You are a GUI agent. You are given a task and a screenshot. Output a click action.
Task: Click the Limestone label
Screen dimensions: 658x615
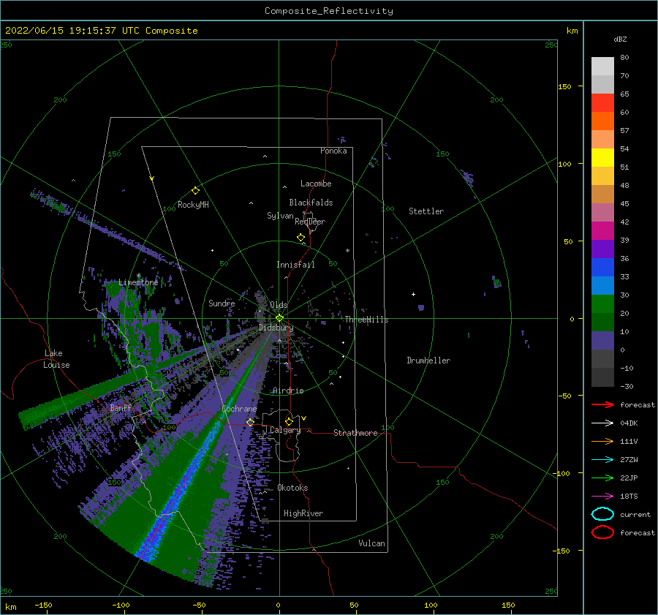pos(138,282)
